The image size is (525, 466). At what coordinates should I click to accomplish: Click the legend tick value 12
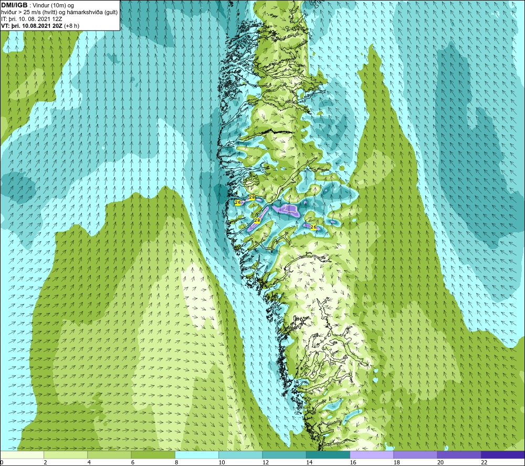(x=266, y=463)
